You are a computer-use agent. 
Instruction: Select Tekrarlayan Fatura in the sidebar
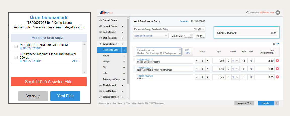(x=111, y=79)
